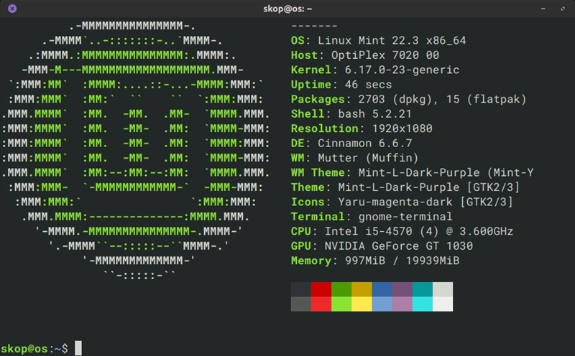
Task: Click the 'DE' label
Action: [x=298, y=144]
